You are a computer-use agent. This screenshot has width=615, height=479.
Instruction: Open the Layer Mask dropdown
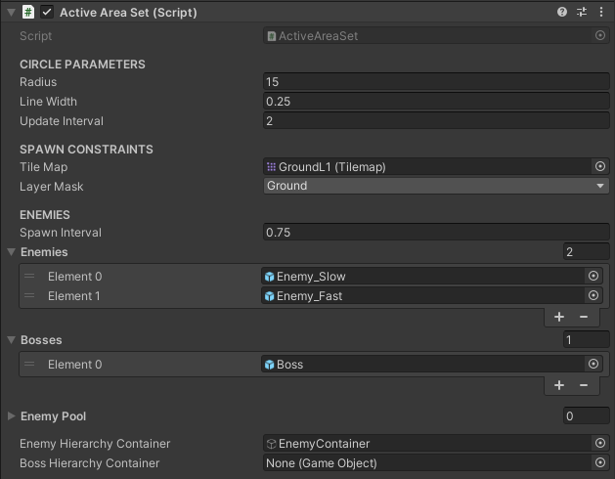(x=436, y=186)
